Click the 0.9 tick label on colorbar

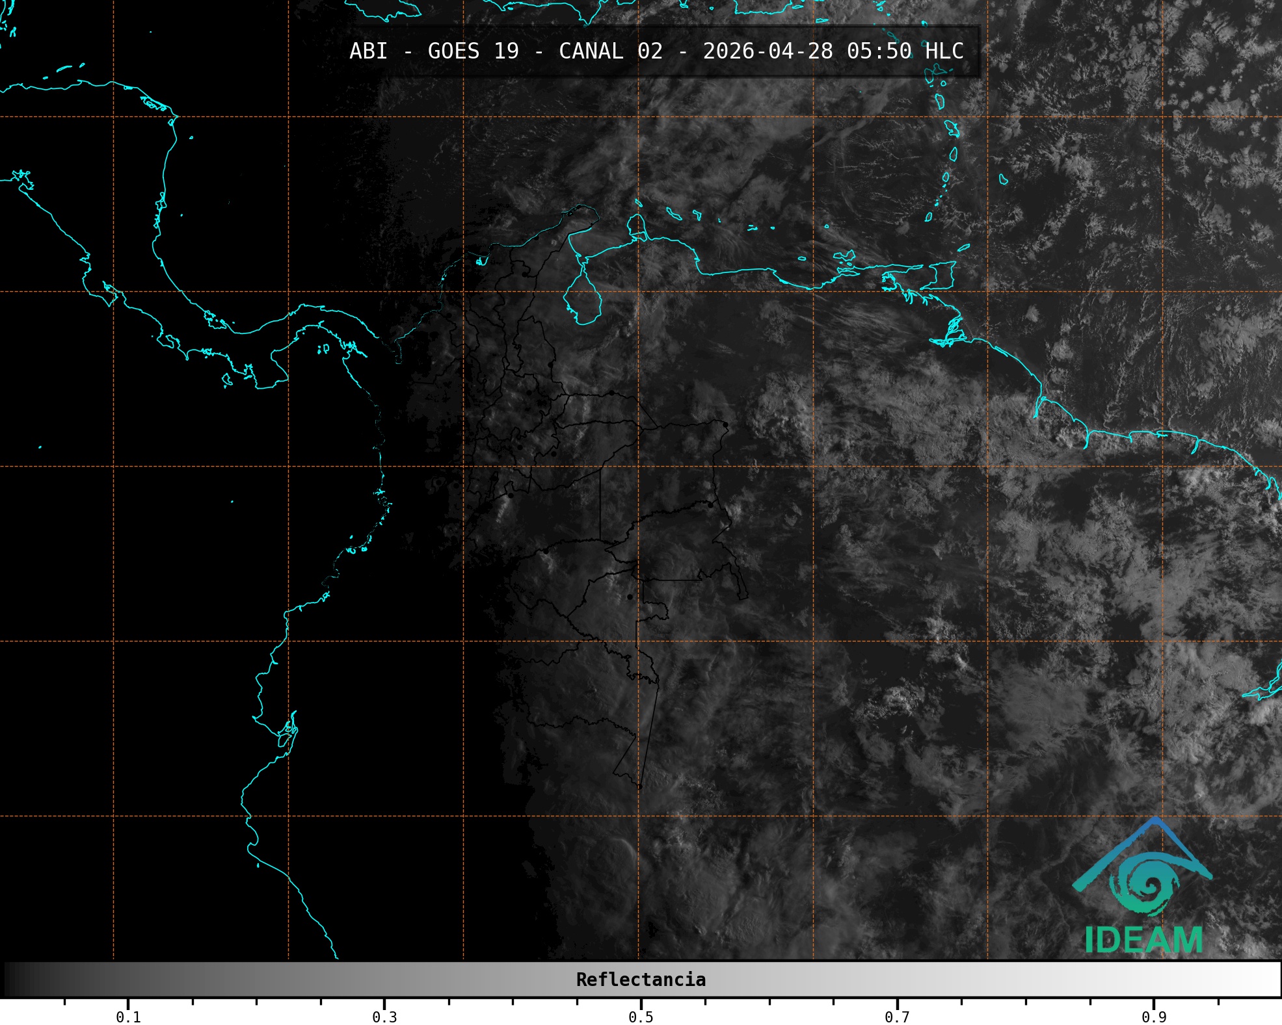tap(1153, 1017)
